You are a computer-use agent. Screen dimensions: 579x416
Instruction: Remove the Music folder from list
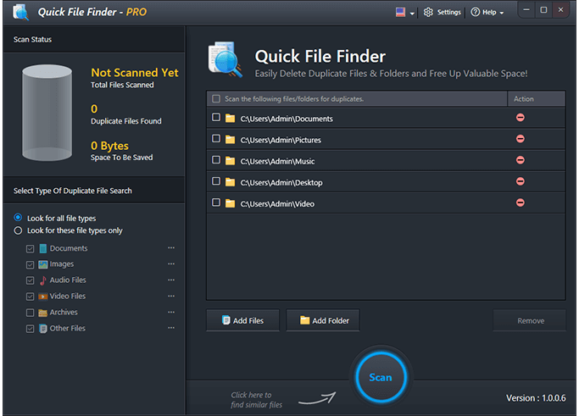tap(520, 160)
